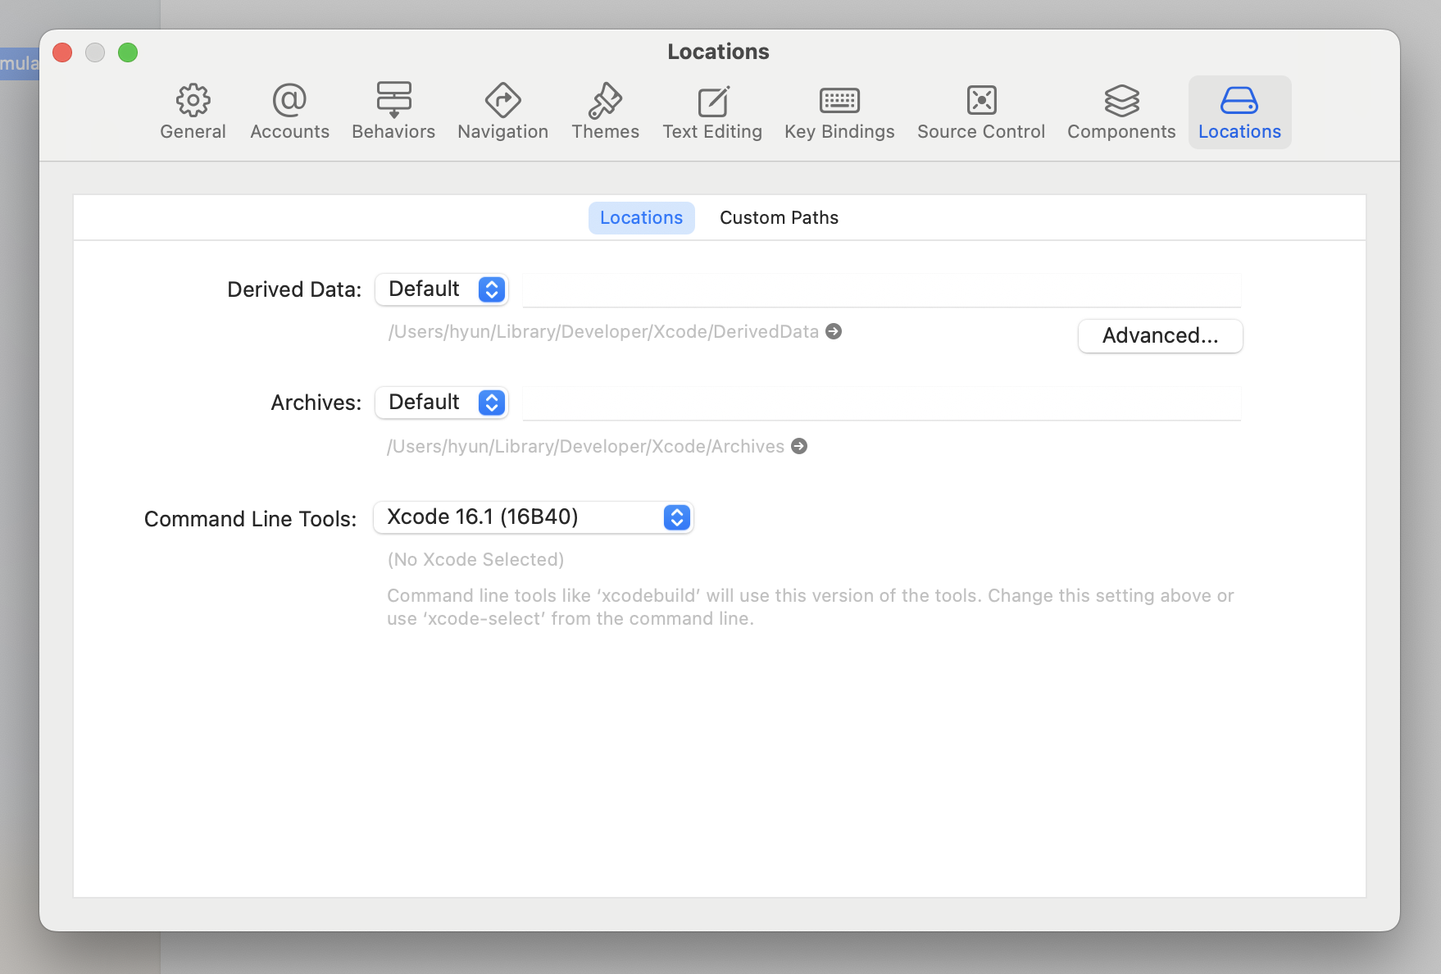Open the Archives location dropdown

click(x=442, y=403)
